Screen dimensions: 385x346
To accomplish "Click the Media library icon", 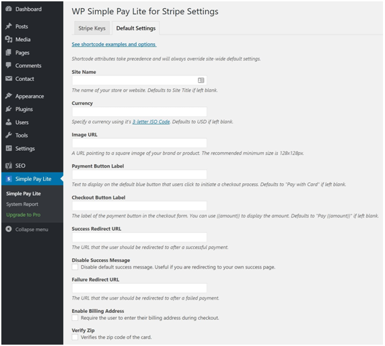I will point(9,39).
